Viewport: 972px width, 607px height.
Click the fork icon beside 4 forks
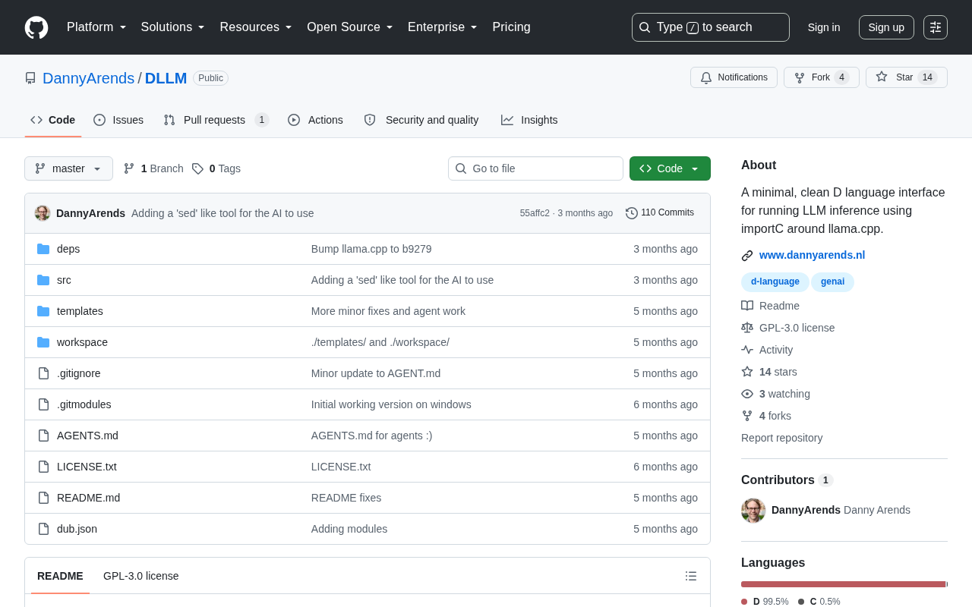coord(747,416)
